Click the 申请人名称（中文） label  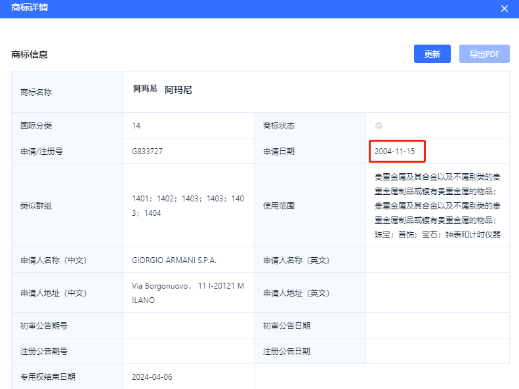click(54, 260)
